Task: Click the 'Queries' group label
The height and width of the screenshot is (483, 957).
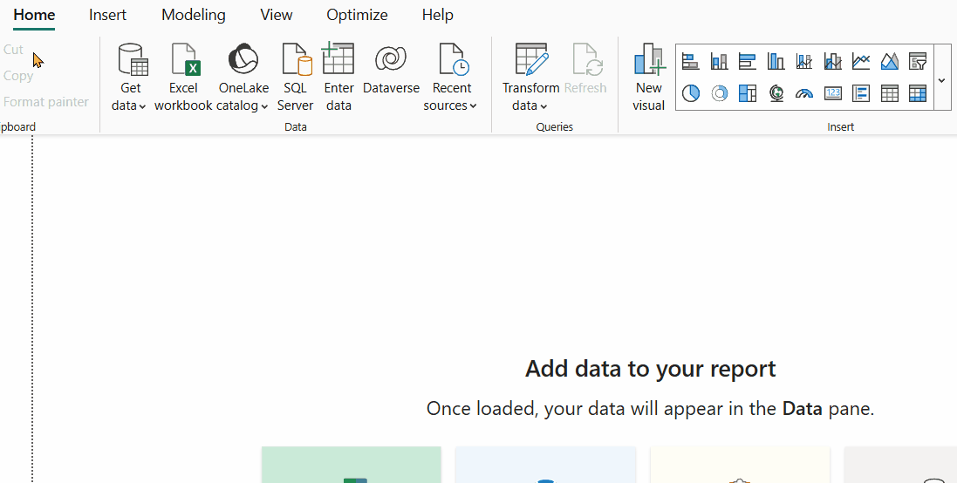Action: (555, 126)
